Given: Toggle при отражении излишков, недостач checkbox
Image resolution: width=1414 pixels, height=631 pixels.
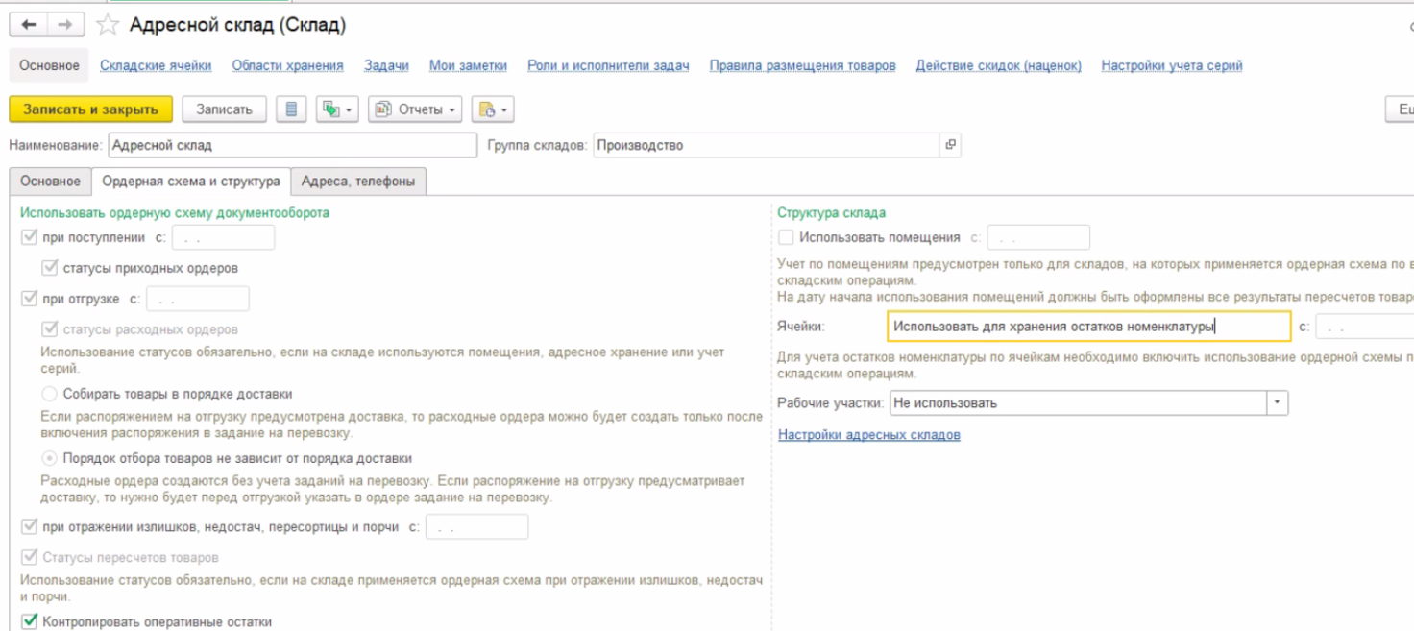Looking at the screenshot, I should tap(29, 526).
